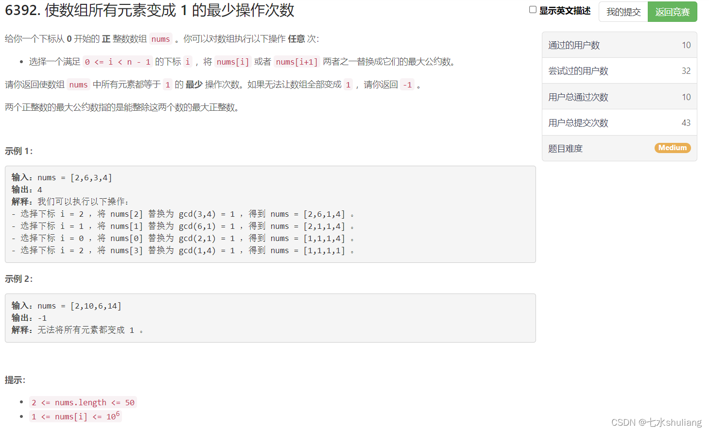Click the green 返回竞赛 button
The width and height of the screenshot is (709, 432).
click(x=673, y=12)
